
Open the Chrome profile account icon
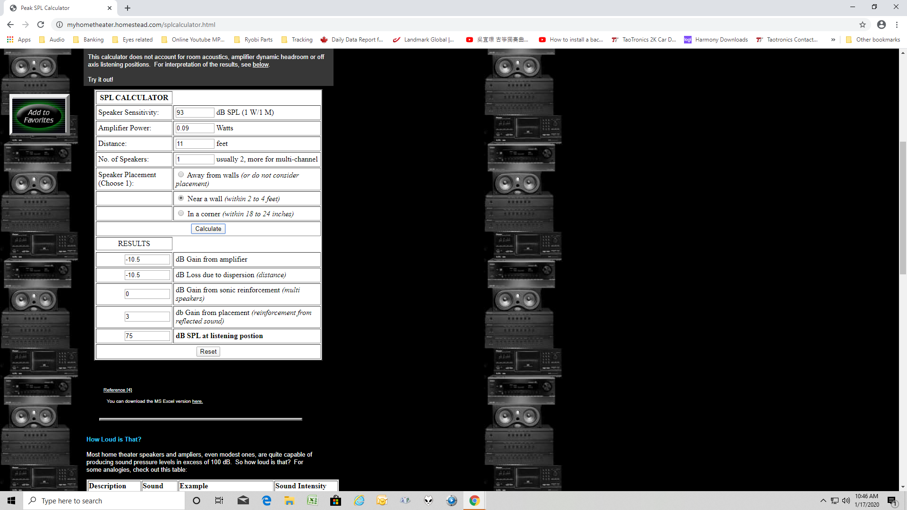point(881,25)
